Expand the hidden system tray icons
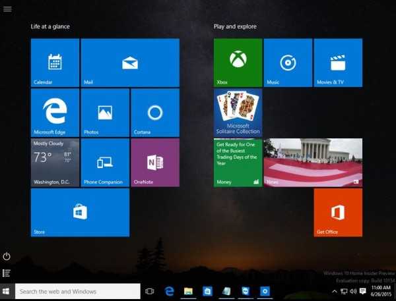The height and width of the screenshot is (301, 396). (x=335, y=292)
